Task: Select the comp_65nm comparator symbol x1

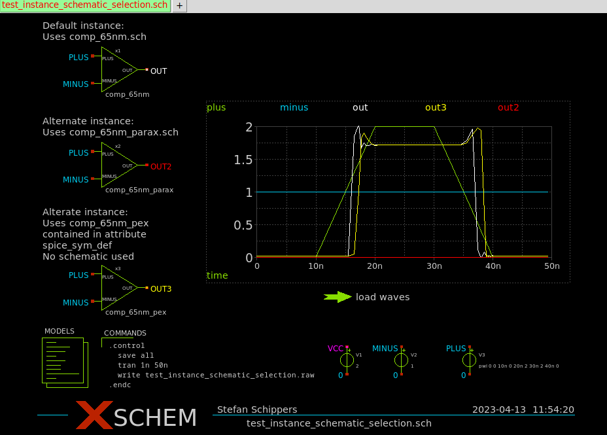Action: coord(118,70)
